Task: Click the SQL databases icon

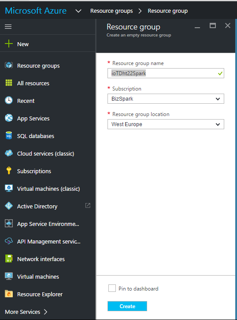Action: coord(9,135)
